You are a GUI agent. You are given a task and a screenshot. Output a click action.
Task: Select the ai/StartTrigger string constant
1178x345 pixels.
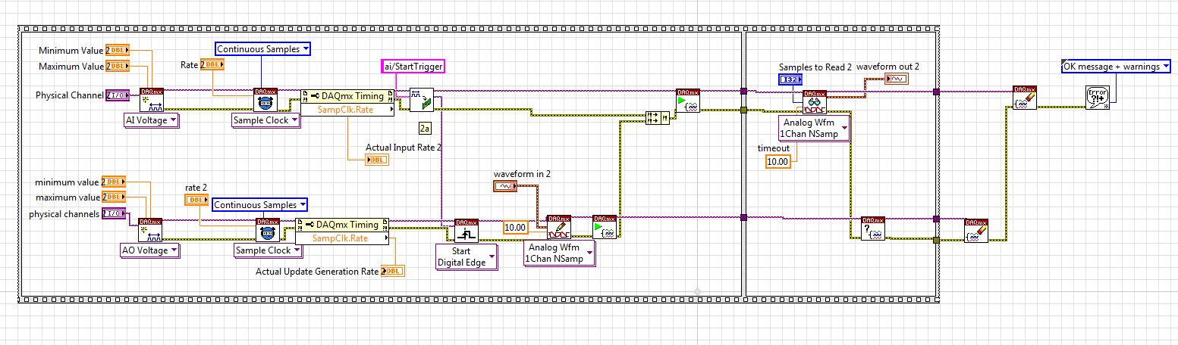[413, 67]
